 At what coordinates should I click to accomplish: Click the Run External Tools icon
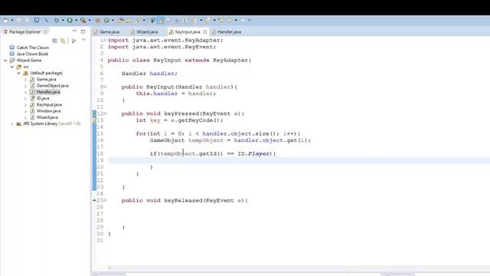[83, 21]
